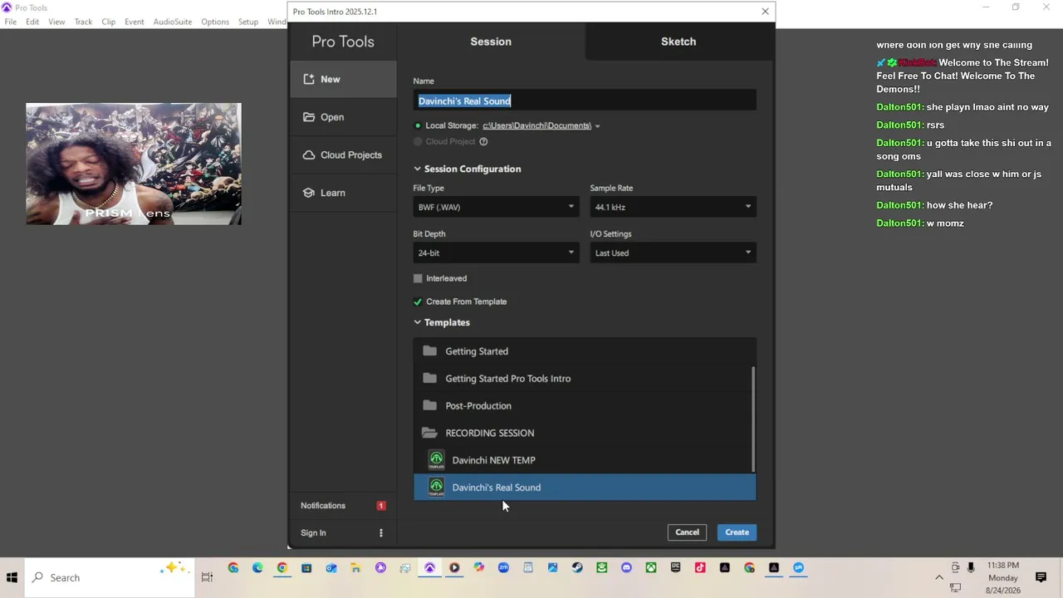This screenshot has width=1063, height=598.
Task: Click the Sign In link
Action: point(313,533)
